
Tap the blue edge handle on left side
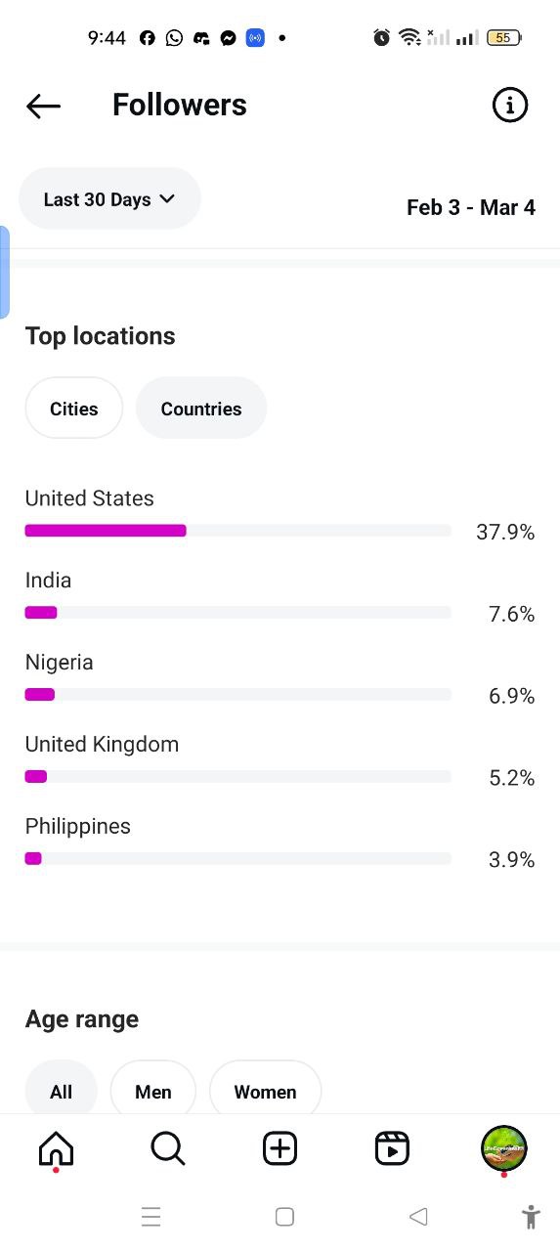pos(4,273)
